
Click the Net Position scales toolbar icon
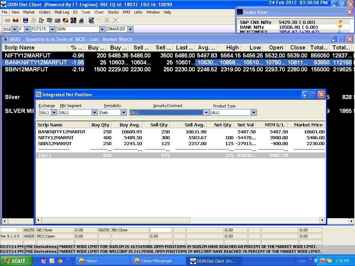73,20
